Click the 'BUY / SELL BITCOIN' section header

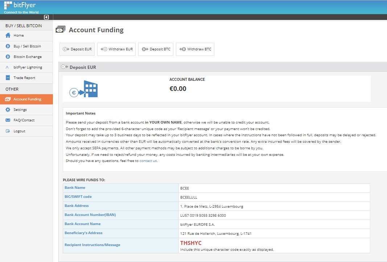[24, 26]
